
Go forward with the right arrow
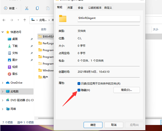click(x=12, y=20)
